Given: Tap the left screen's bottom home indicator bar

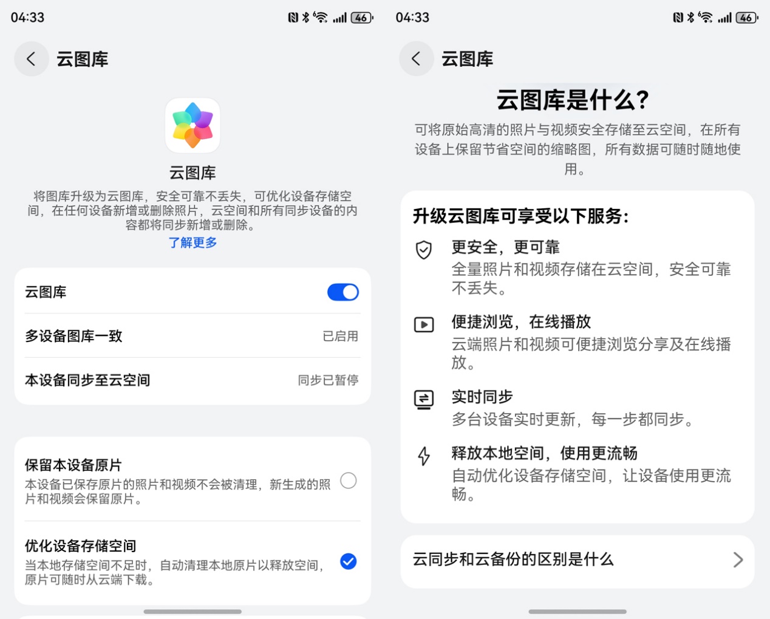Looking at the screenshot, I should 192,612.
